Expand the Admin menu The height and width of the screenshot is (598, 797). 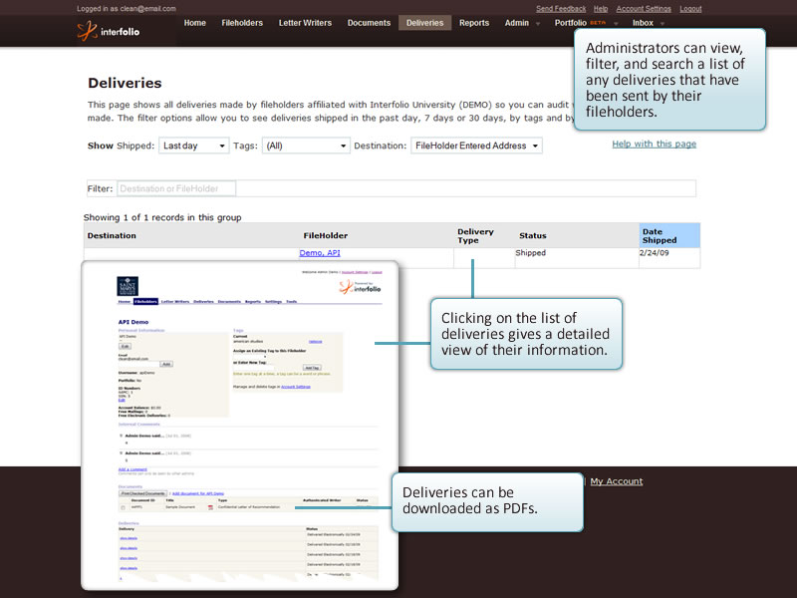click(522, 23)
